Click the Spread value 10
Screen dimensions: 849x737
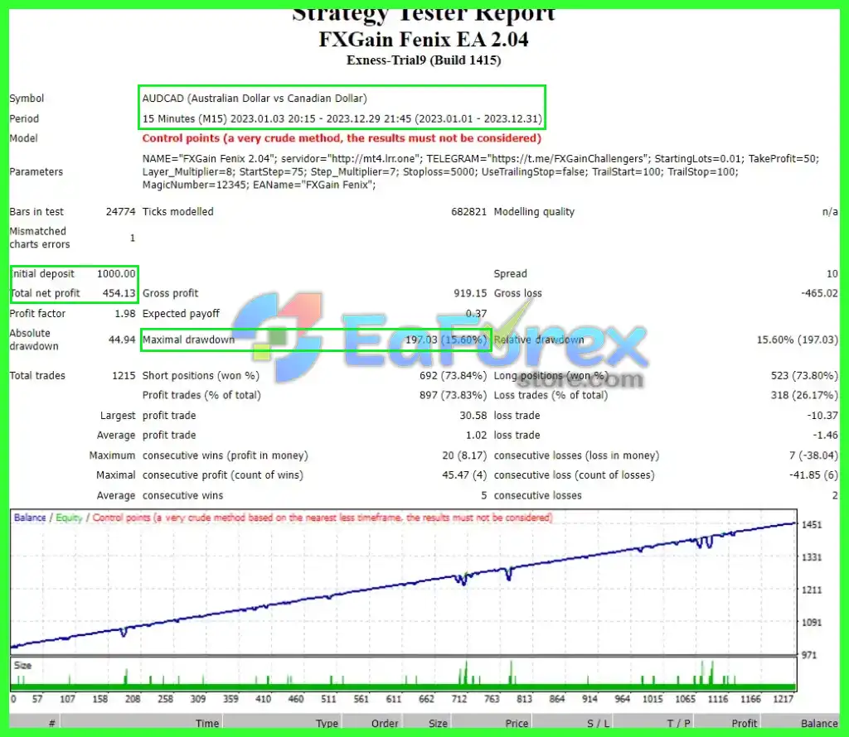pos(832,273)
